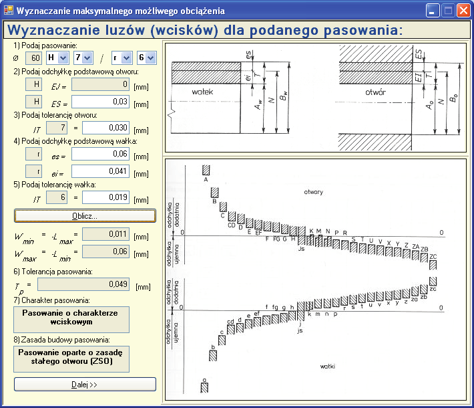
Task: Click label '3) Podaj tolerancję otworu:'
Action: tap(55, 115)
